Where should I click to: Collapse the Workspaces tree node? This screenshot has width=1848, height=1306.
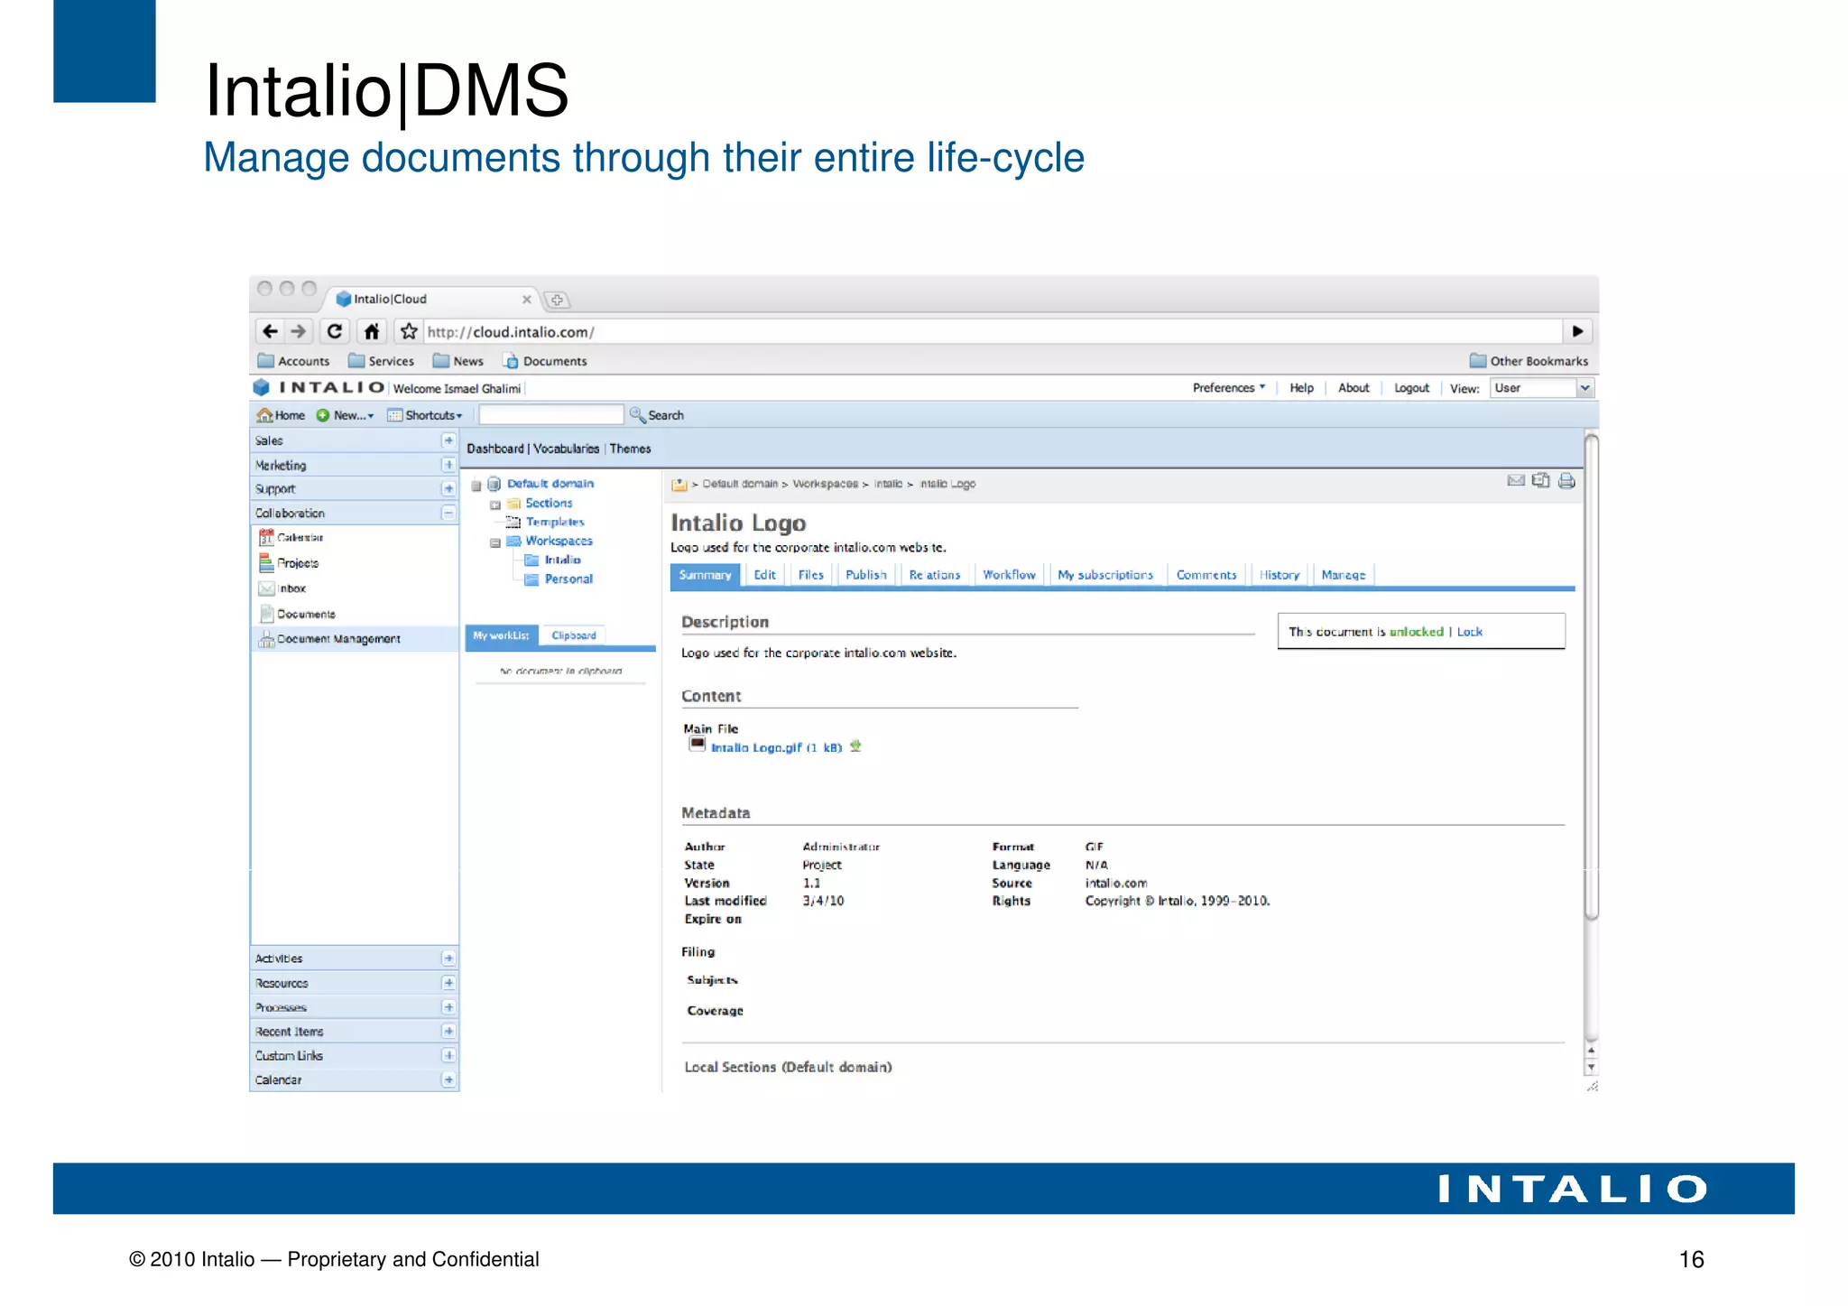point(495,542)
